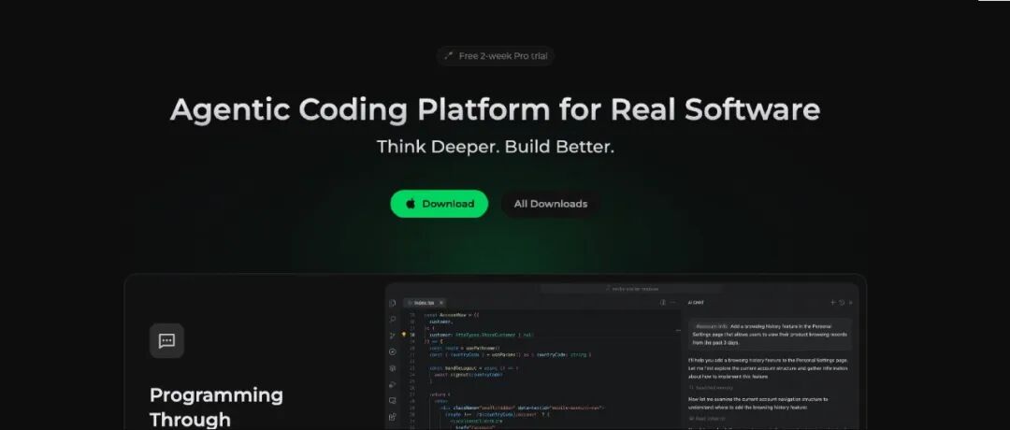Close the index.tsx tab with its X
The width and height of the screenshot is (1010, 430).
441,303
